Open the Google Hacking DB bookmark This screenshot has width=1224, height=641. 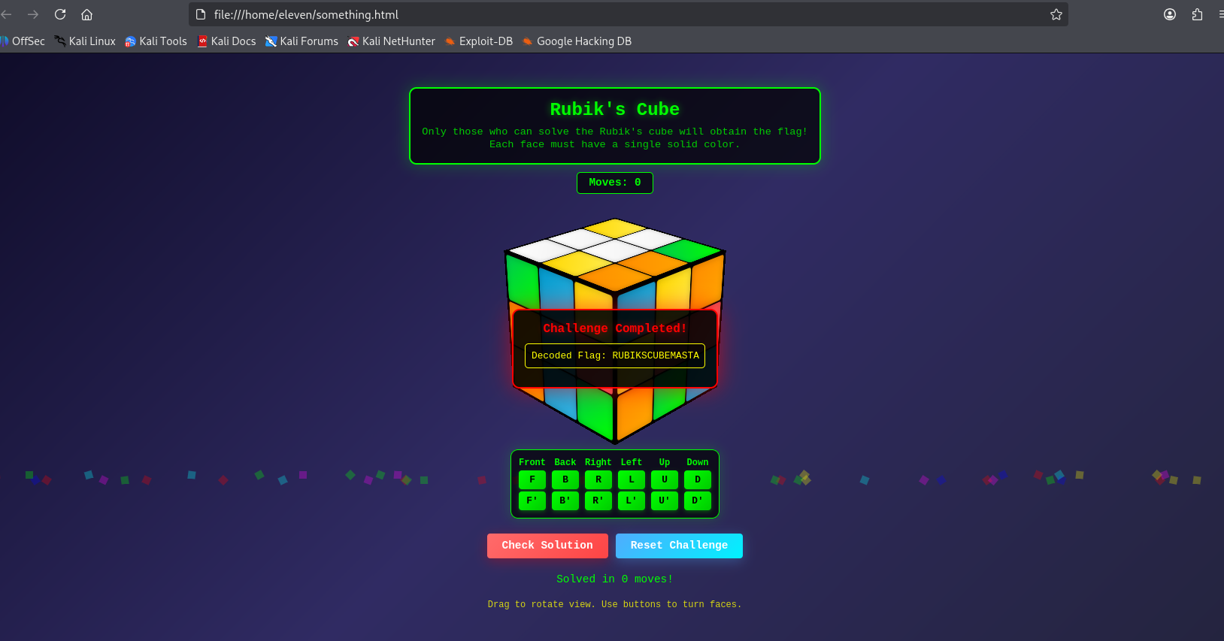point(577,41)
